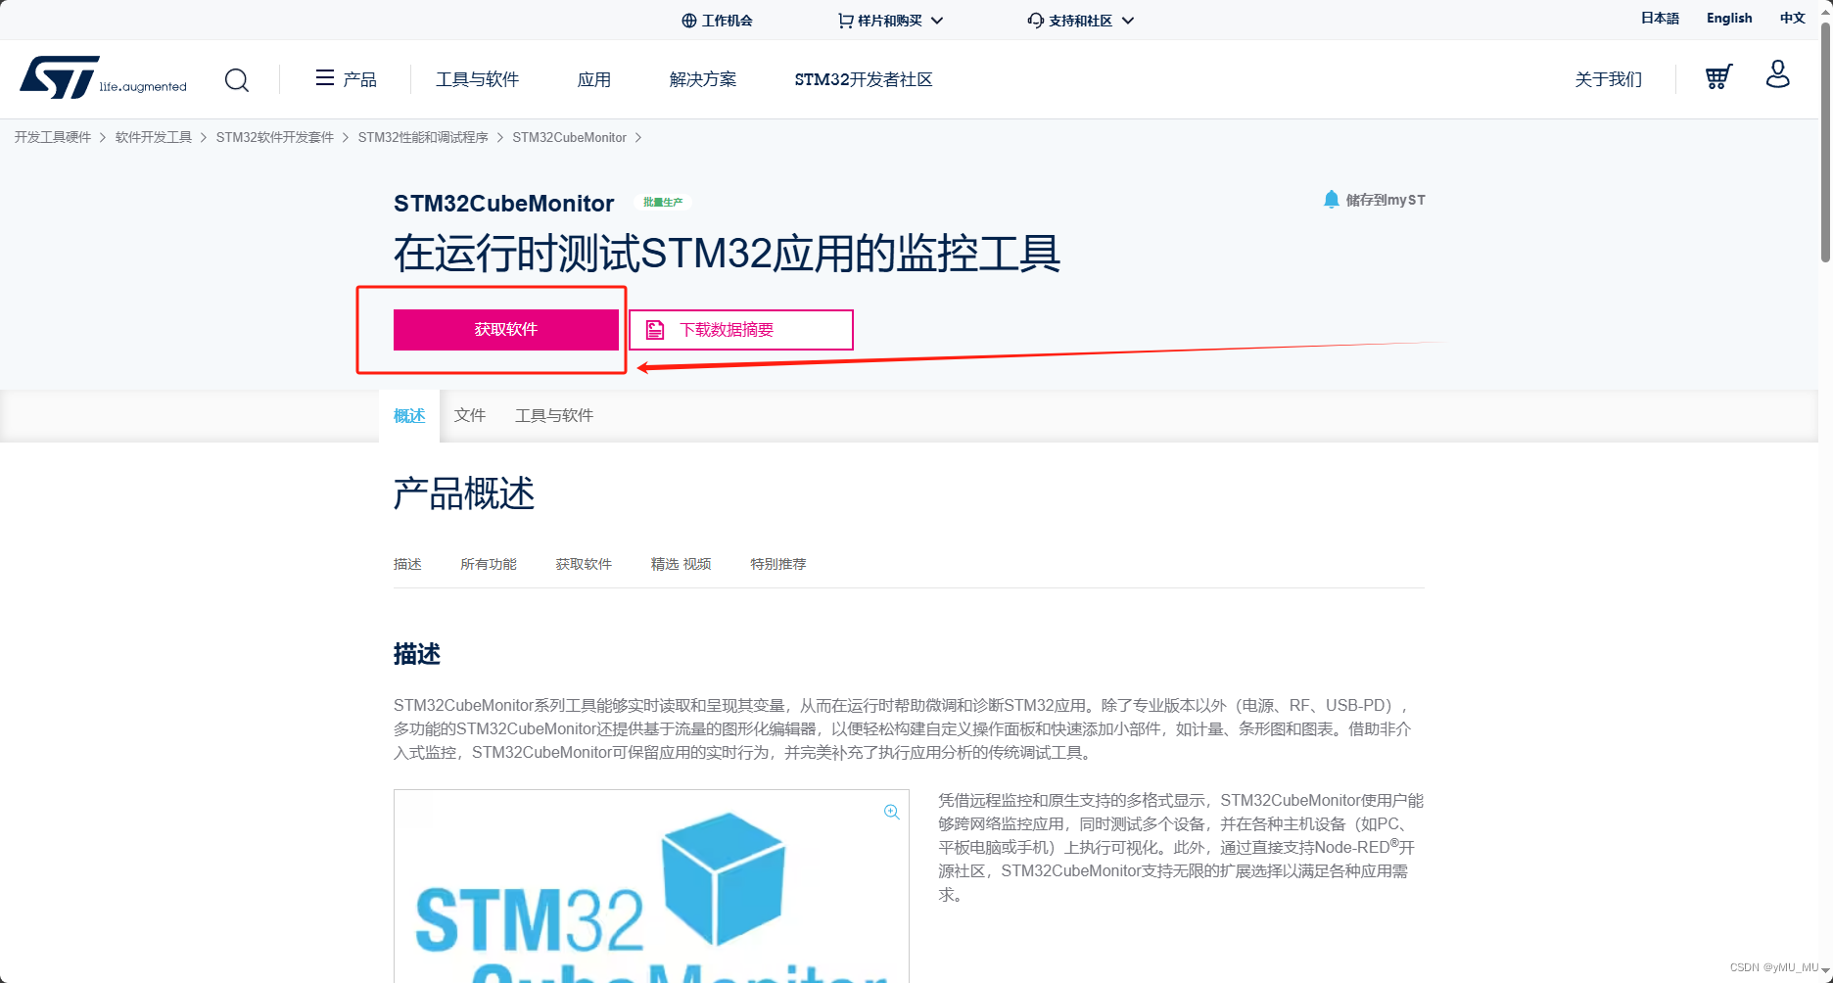Click the 下载数据摘要 button

point(740,329)
